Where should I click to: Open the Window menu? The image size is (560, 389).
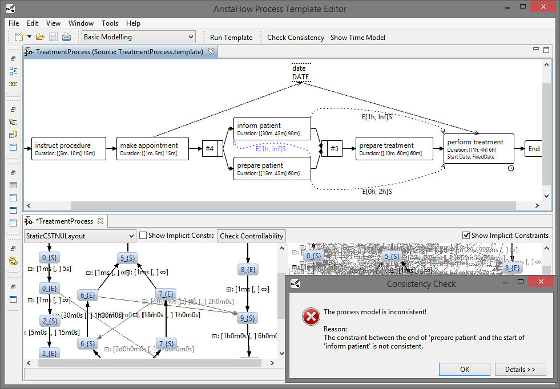tap(81, 23)
